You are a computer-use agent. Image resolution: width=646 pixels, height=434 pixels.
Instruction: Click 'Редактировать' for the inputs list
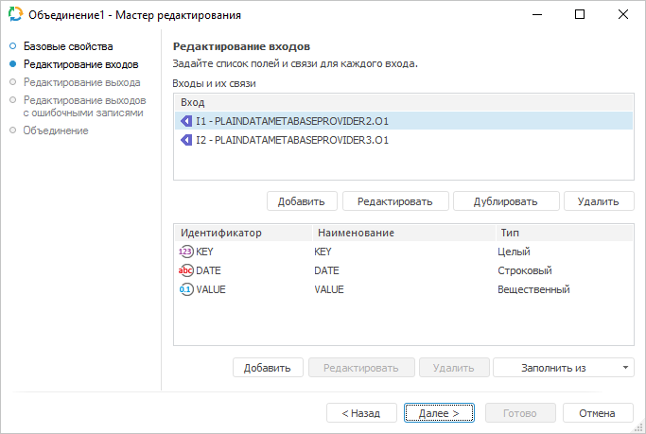coord(394,200)
